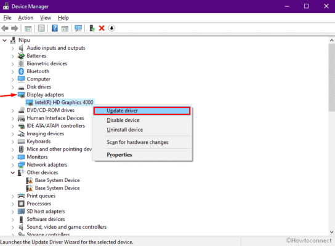Viewport: 335px width, 246px height.
Task: Choose Disable device in the context menu
Action: point(142,120)
